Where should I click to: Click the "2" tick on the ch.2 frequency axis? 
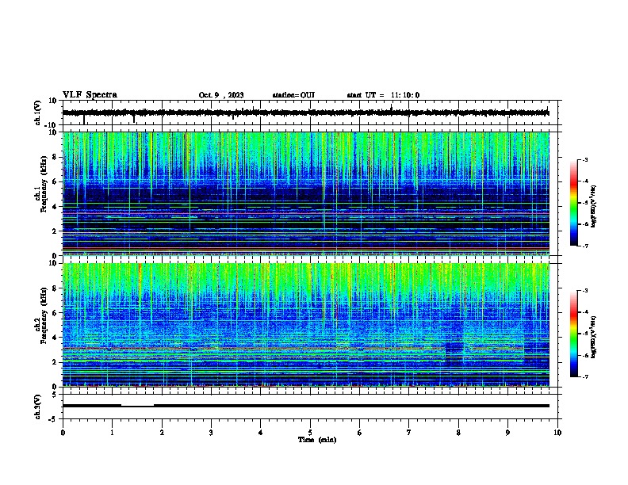tap(56, 362)
